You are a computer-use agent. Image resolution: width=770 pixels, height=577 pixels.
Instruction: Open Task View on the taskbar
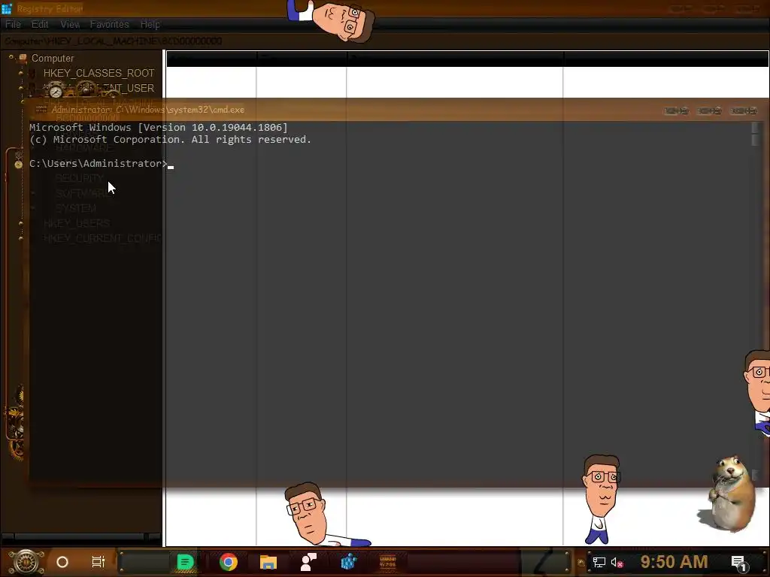(99, 562)
